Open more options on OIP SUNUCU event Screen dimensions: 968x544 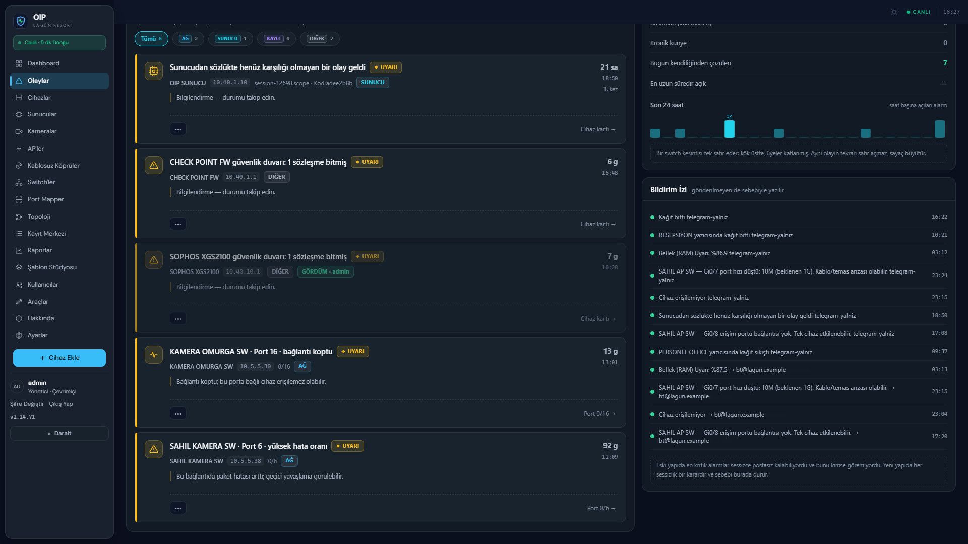pos(178,129)
